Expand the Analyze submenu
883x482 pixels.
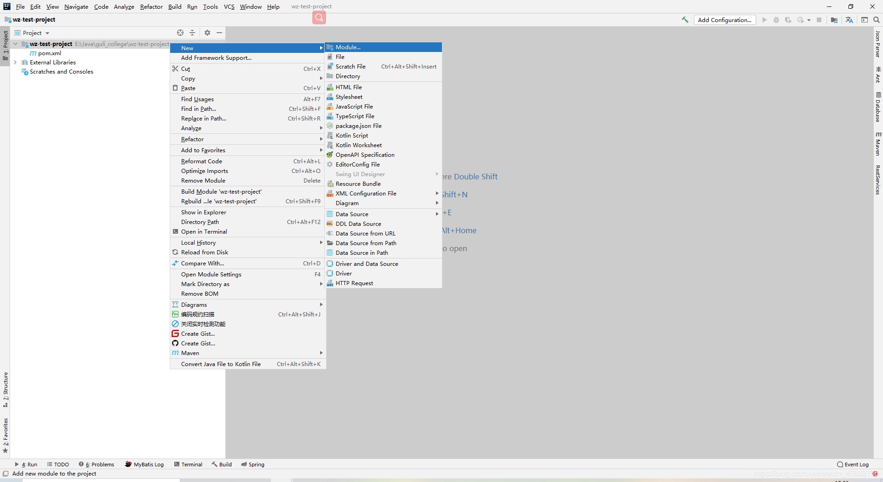click(x=248, y=128)
